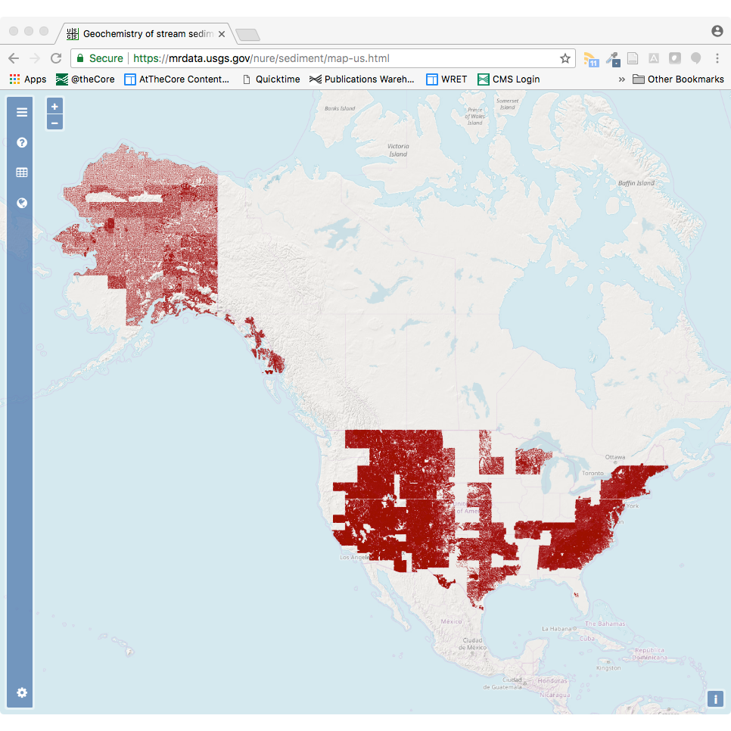Open the Publications Warehouse bookmark
731x731 pixels.
[x=362, y=79]
